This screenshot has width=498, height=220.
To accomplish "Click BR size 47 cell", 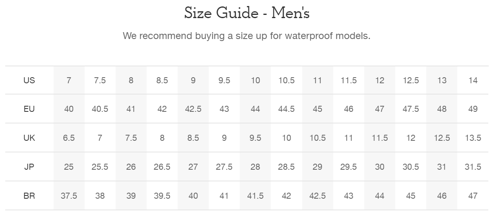I will (x=473, y=196).
